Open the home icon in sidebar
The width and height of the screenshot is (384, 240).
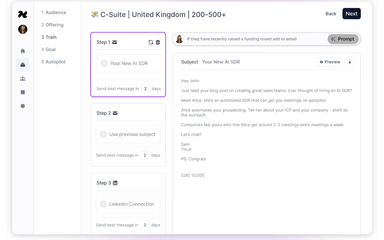coord(23,51)
